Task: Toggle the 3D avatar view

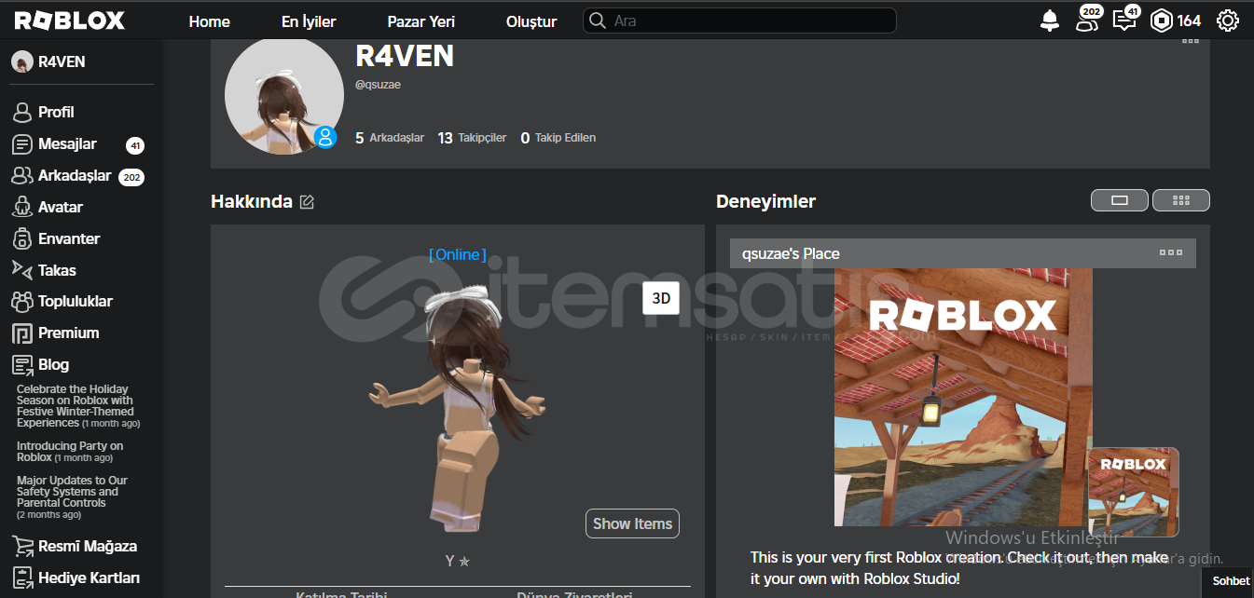Action: (x=661, y=299)
